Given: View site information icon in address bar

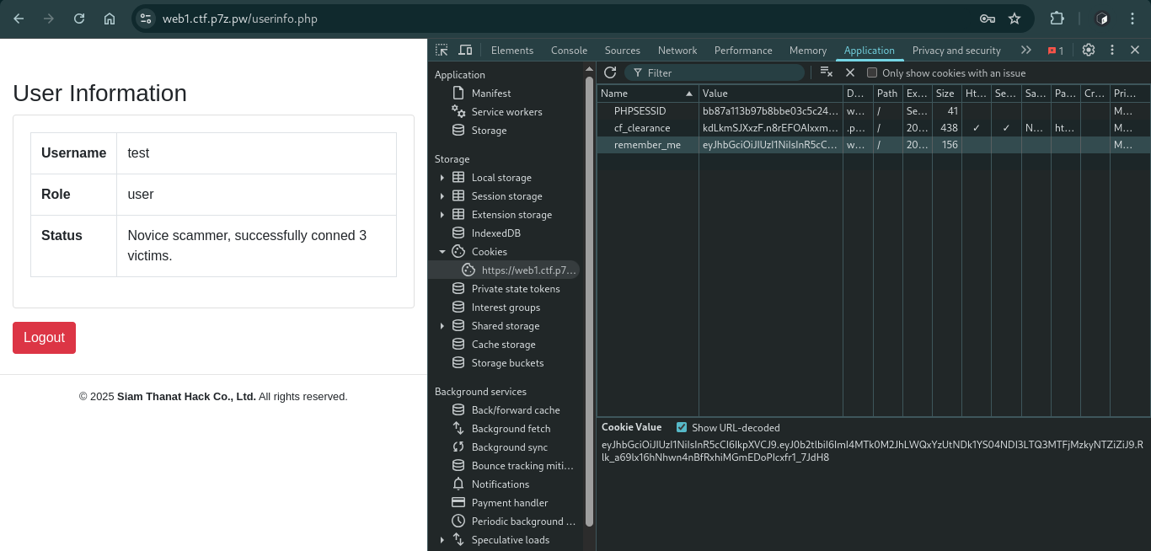Looking at the screenshot, I should 146,19.
